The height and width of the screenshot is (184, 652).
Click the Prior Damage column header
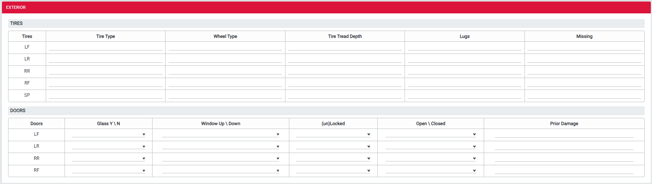pos(564,124)
